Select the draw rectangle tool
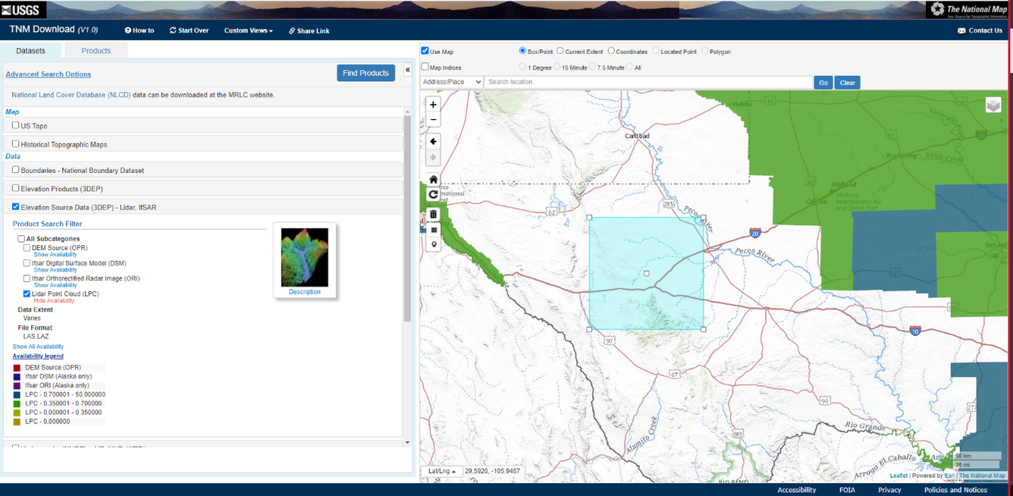Screen dimensions: 1013x496 [433, 230]
